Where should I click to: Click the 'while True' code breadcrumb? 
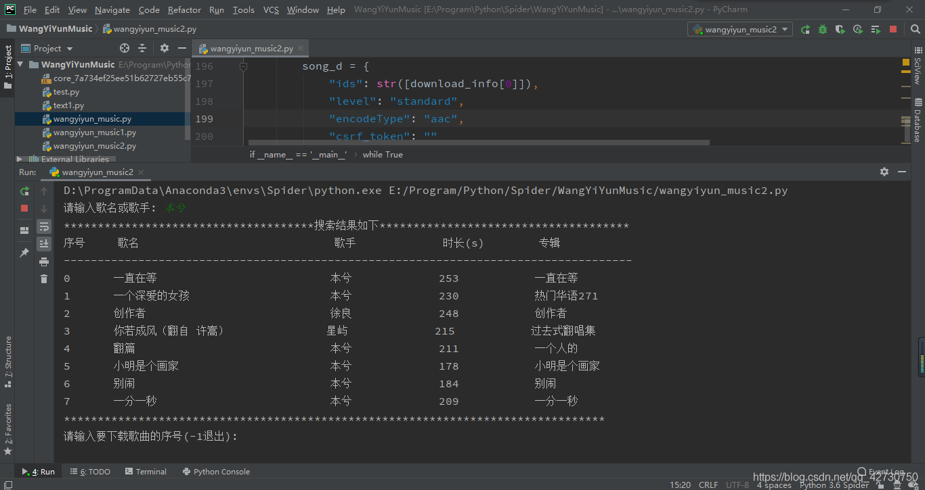(x=383, y=155)
